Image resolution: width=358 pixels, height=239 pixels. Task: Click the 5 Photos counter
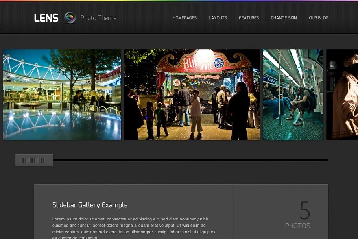click(298, 215)
